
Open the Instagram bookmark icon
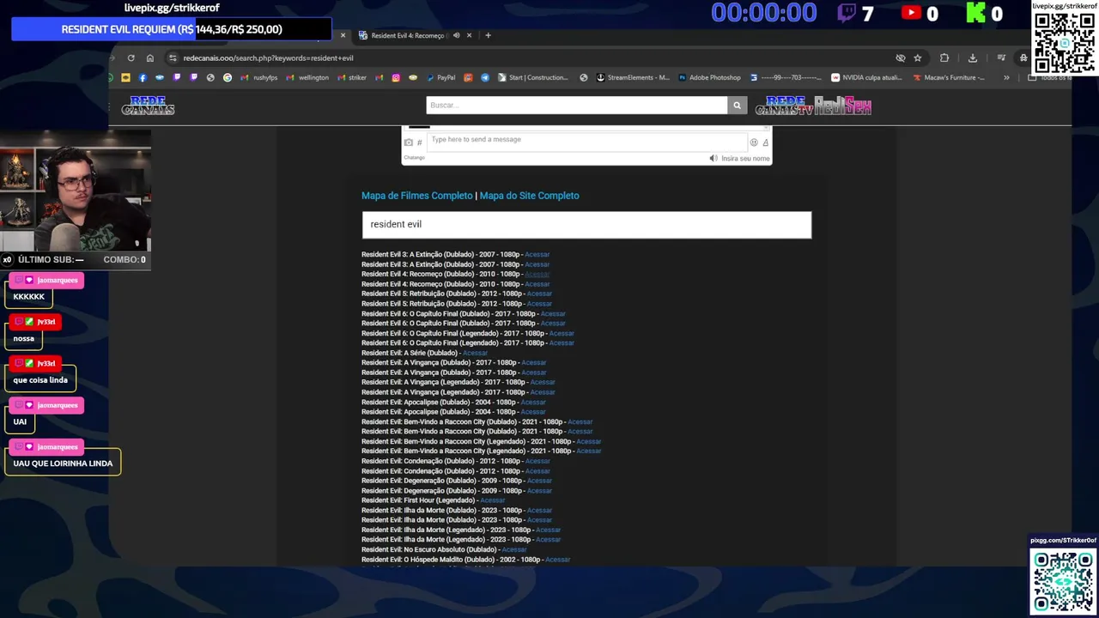[x=396, y=77]
